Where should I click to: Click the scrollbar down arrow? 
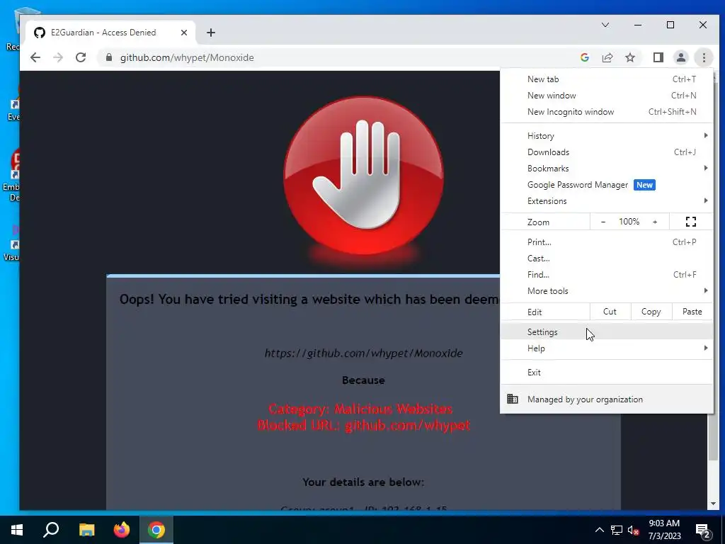tap(713, 504)
